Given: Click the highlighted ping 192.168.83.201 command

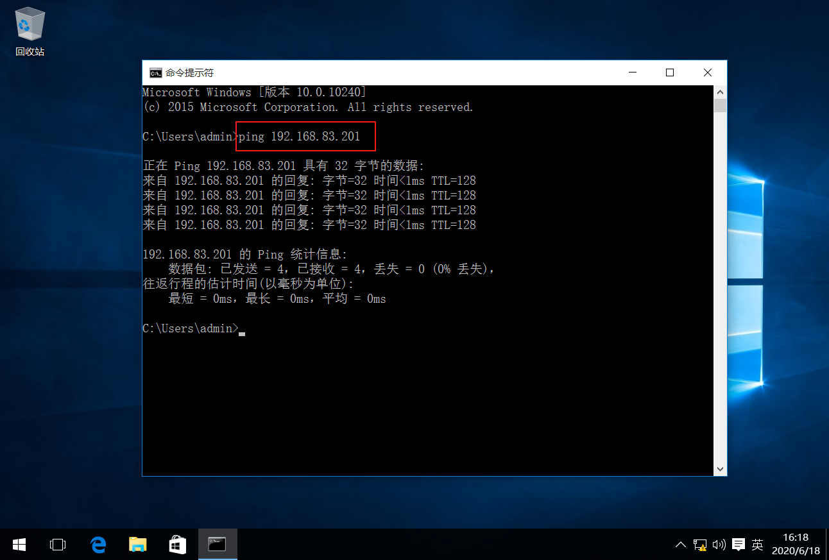Looking at the screenshot, I should [305, 136].
